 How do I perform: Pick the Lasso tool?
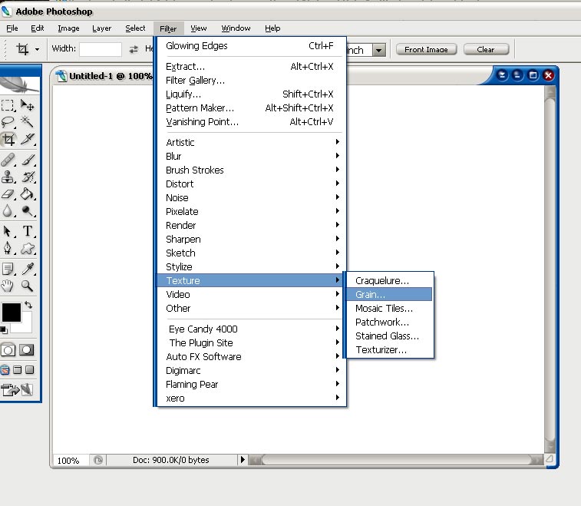point(8,122)
